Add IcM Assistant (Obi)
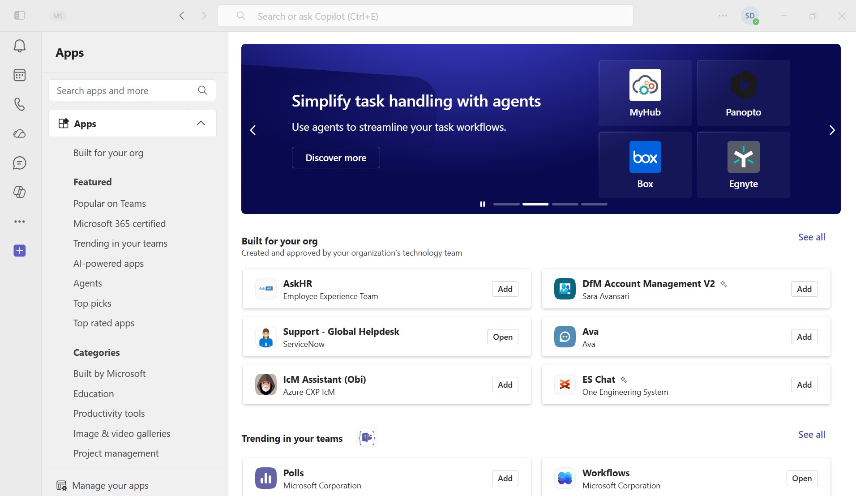 tap(505, 385)
